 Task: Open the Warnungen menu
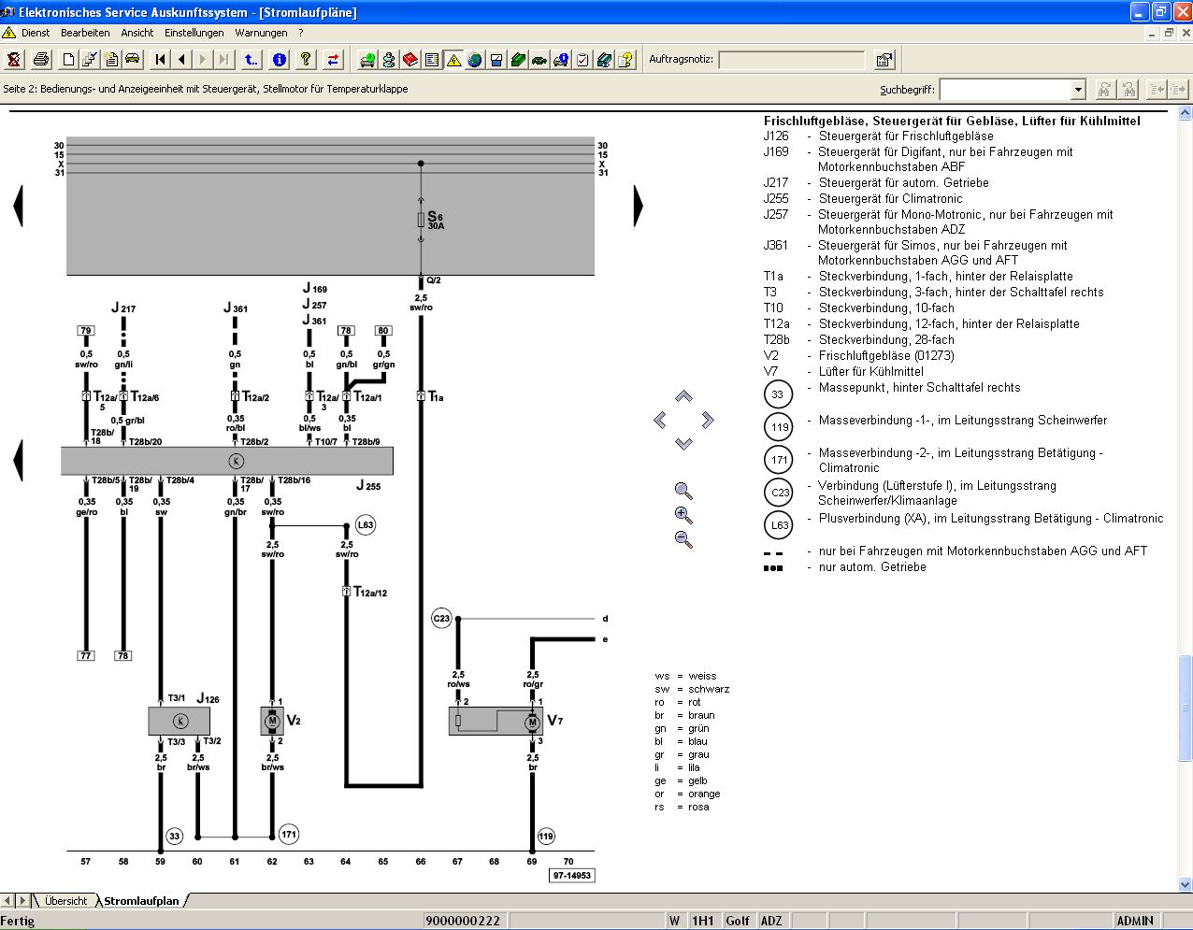tap(262, 33)
